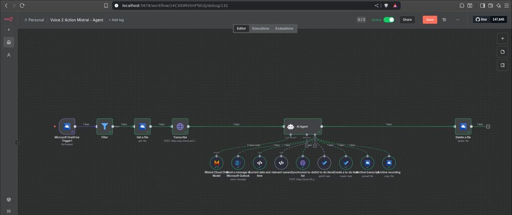The height and width of the screenshot is (215, 512).
Task: Click the browser address bar
Action: [246, 6]
